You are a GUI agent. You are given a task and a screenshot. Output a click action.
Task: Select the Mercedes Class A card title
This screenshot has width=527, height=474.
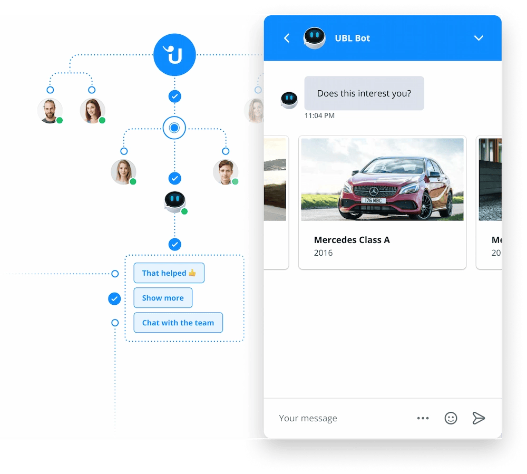tap(352, 240)
